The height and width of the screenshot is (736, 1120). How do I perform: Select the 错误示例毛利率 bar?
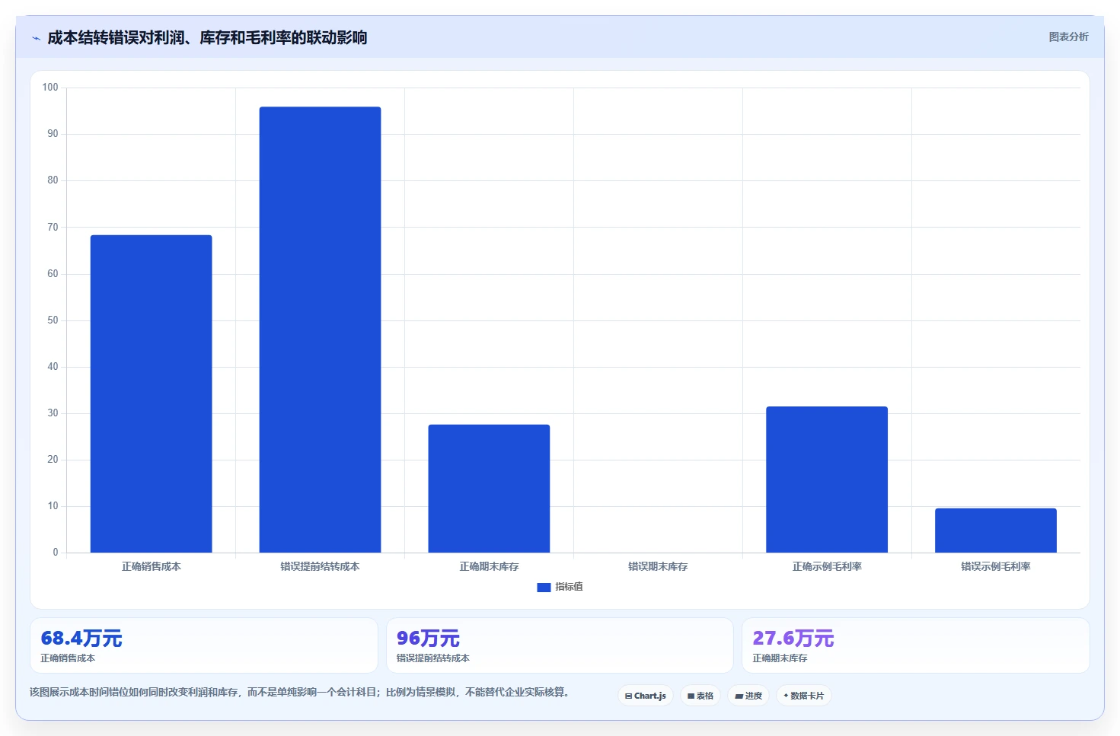996,530
